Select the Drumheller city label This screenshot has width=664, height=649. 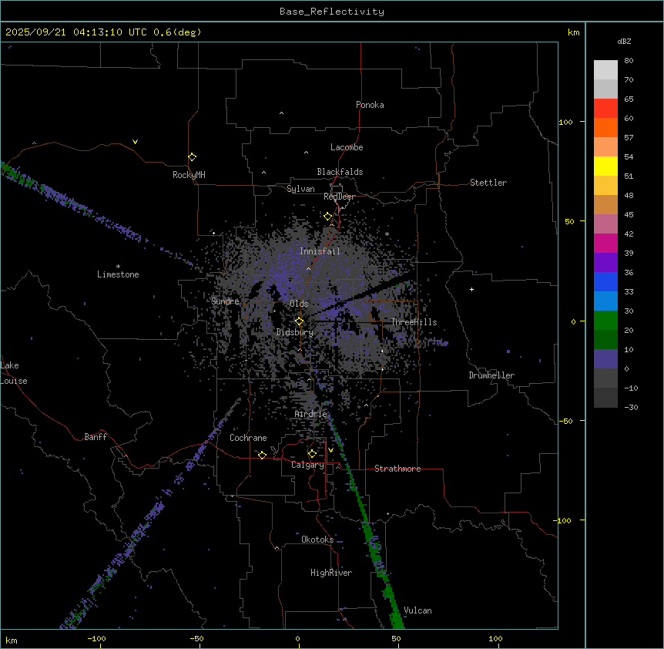pyautogui.click(x=491, y=375)
